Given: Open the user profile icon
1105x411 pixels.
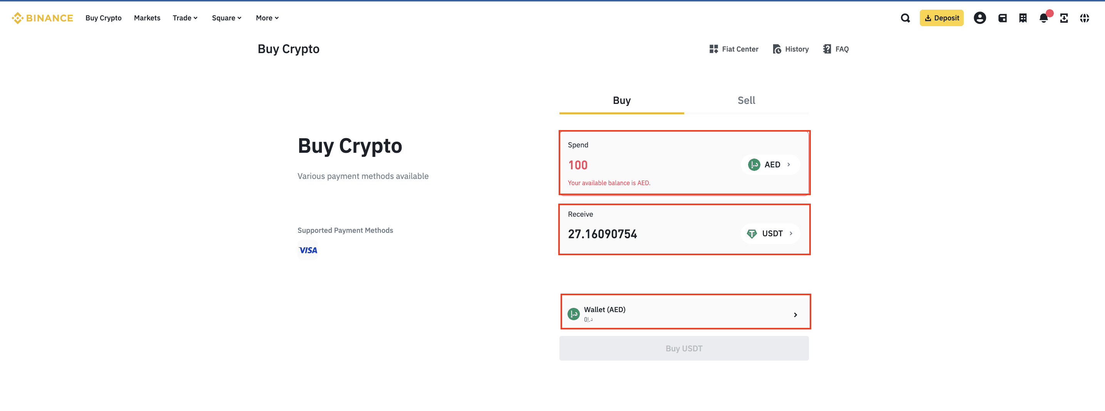Looking at the screenshot, I should pyautogui.click(x=980, y=18).
